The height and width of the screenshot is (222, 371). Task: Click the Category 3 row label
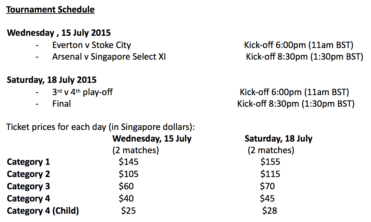point(28,186)
